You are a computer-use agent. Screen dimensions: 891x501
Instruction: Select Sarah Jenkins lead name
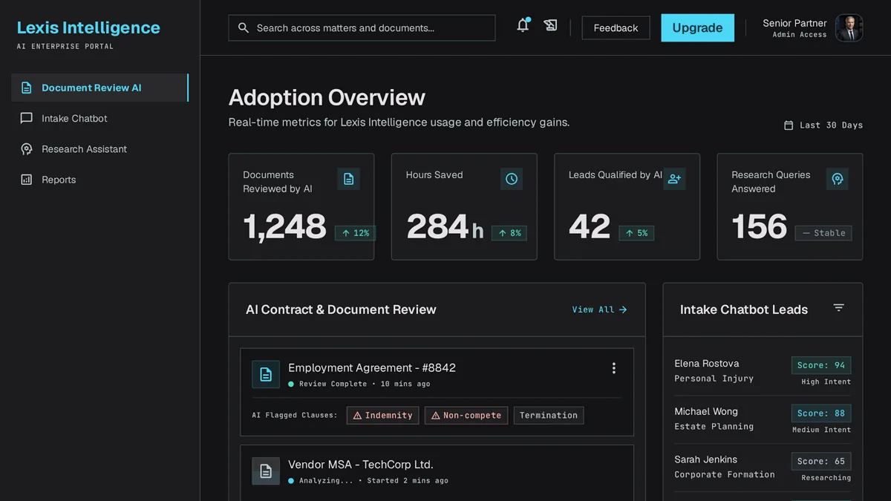click(706, 459)
